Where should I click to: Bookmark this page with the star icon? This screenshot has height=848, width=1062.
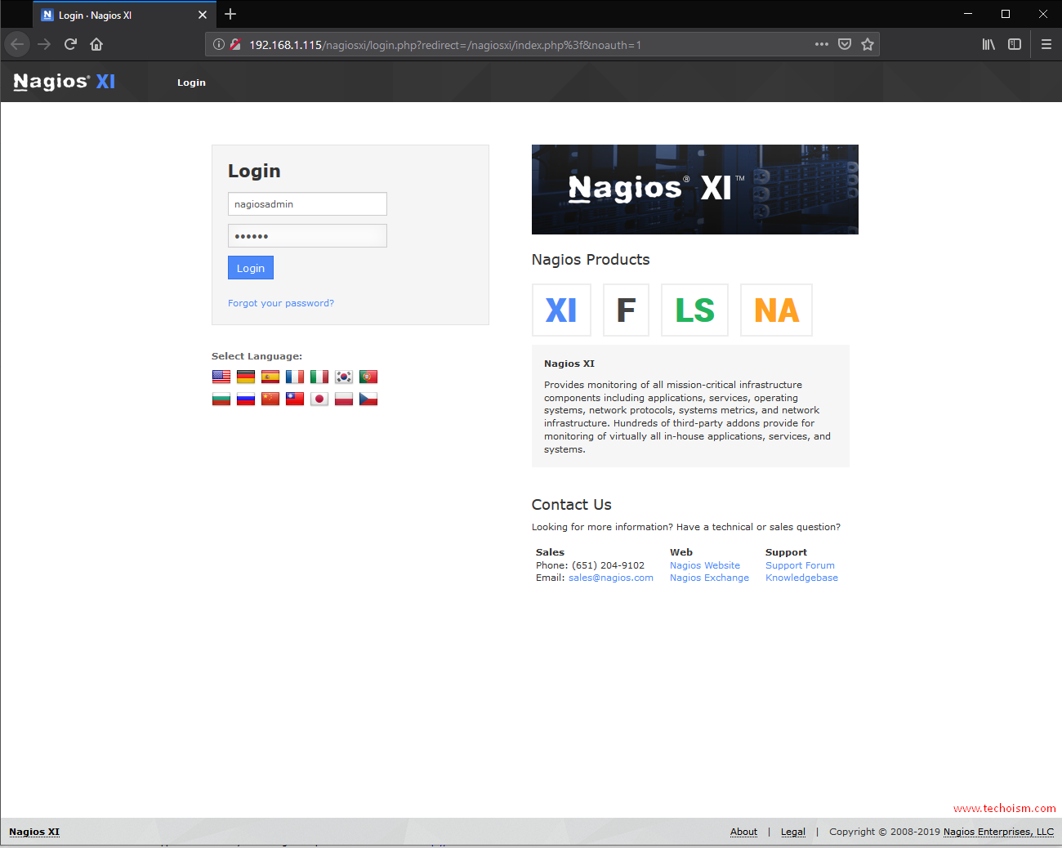tap(868, 44)
